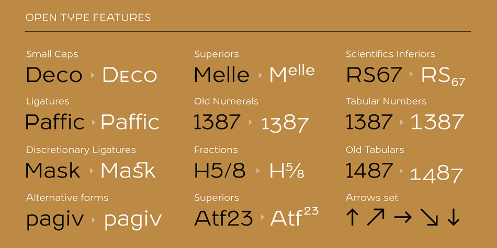
Task: Click the white Paffic ligature sample
Action: click(130, 122)
